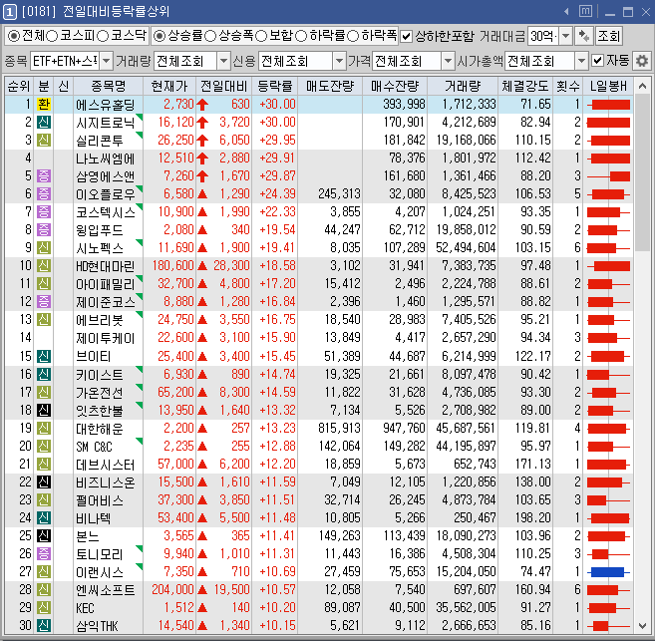Open stock 대한해운
The image size is (655, 641).
click(100, 429)
